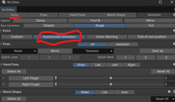Viewport: 175px width, 102px height.
Task: Click the Right Finger slider handle
Action: [111, 84]
